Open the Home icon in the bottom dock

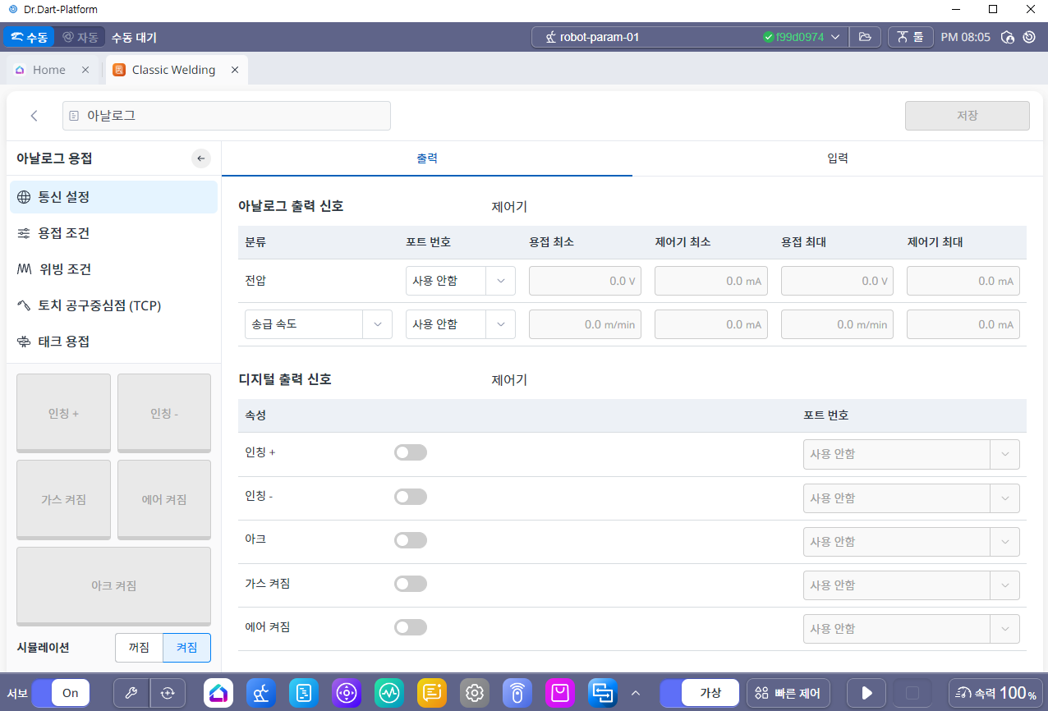point(218,693)
